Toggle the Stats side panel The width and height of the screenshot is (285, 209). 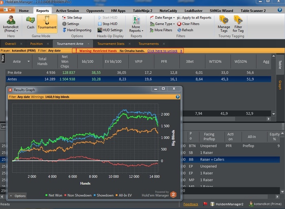coord(2,59)
